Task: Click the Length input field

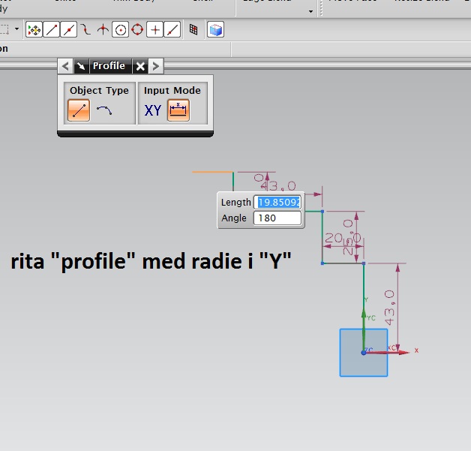Action: [277, 202]
